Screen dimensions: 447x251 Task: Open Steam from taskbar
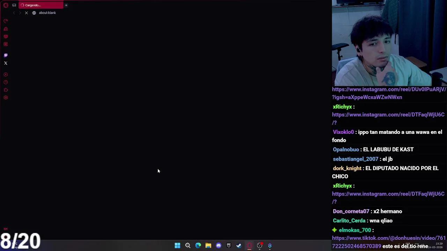tap(239, 245)
